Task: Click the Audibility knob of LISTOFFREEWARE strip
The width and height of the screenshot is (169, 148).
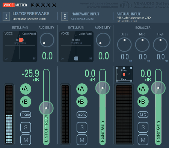Action: 47,40
